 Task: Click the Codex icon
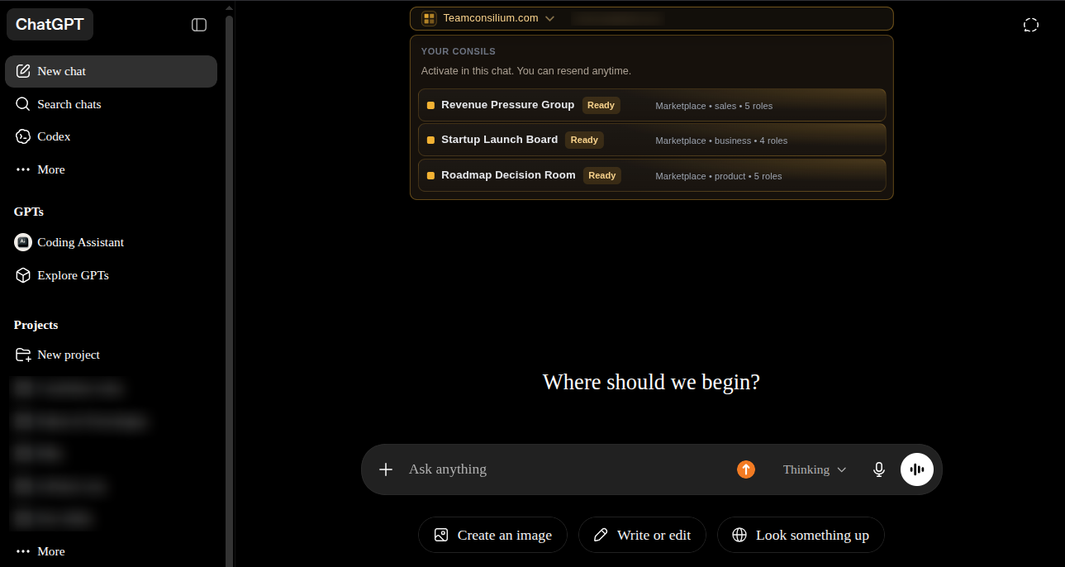[23, 136]
